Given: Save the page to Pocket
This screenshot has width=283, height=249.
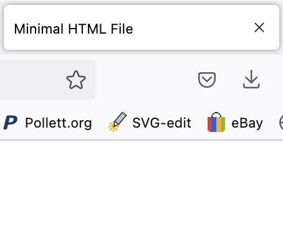Looking at the screenshot, I should click(x=207, y=80).
